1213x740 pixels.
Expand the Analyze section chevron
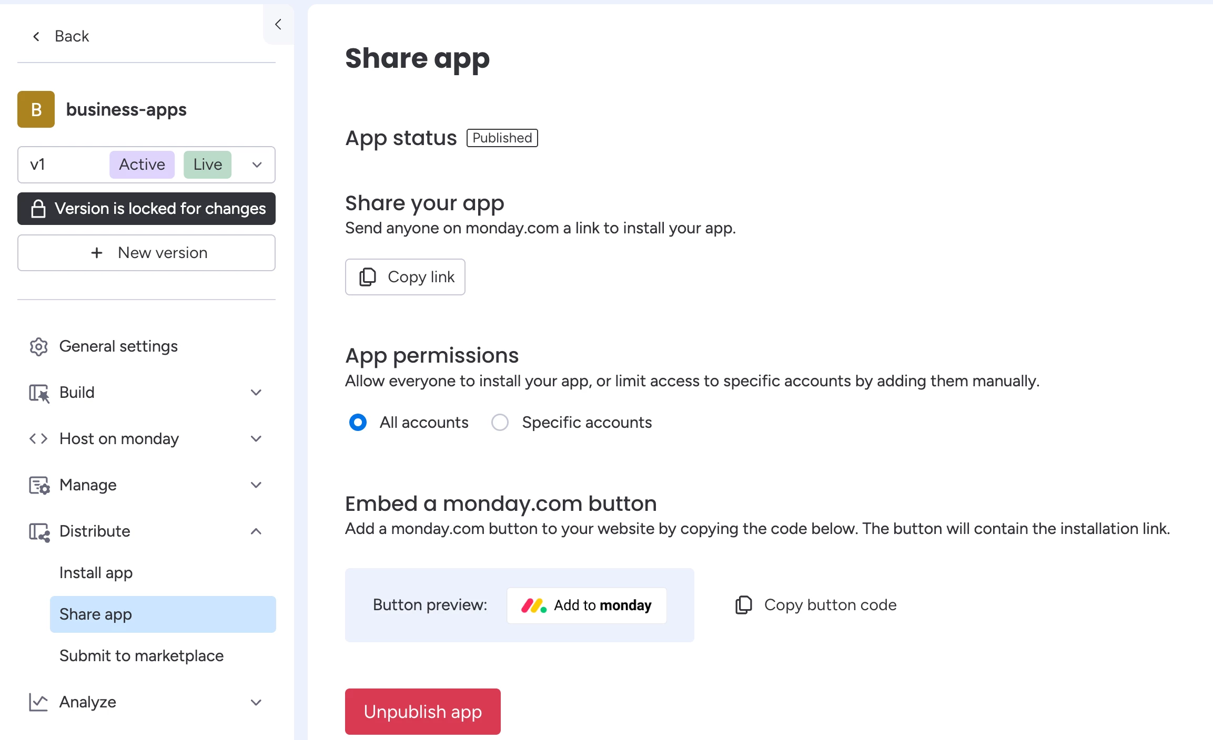[x=256, y=702]
